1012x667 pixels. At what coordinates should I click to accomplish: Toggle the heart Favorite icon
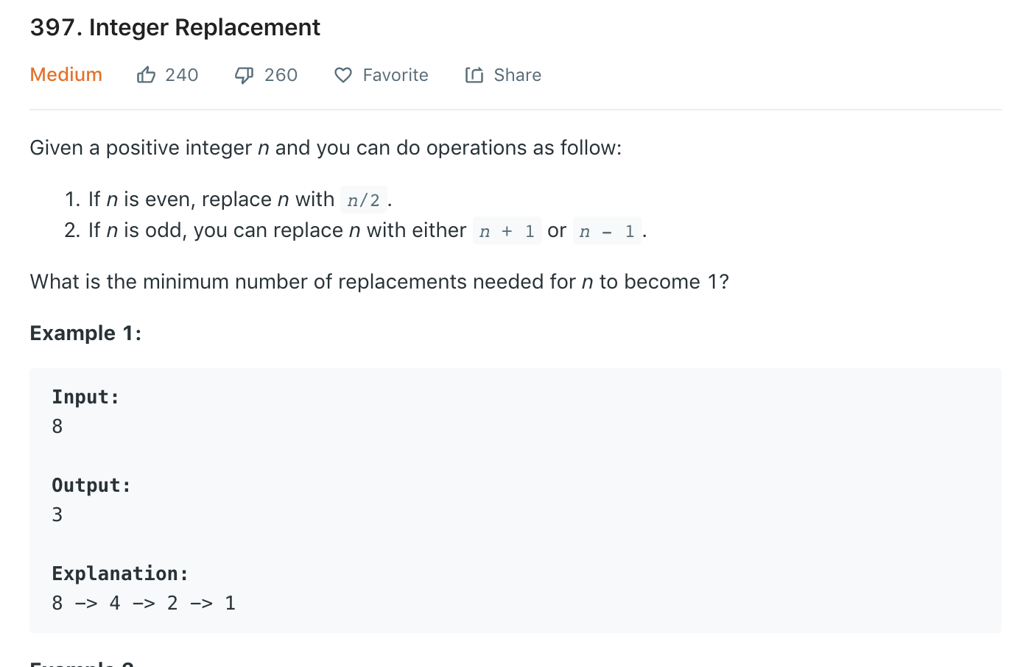click(x=343, y=75)
